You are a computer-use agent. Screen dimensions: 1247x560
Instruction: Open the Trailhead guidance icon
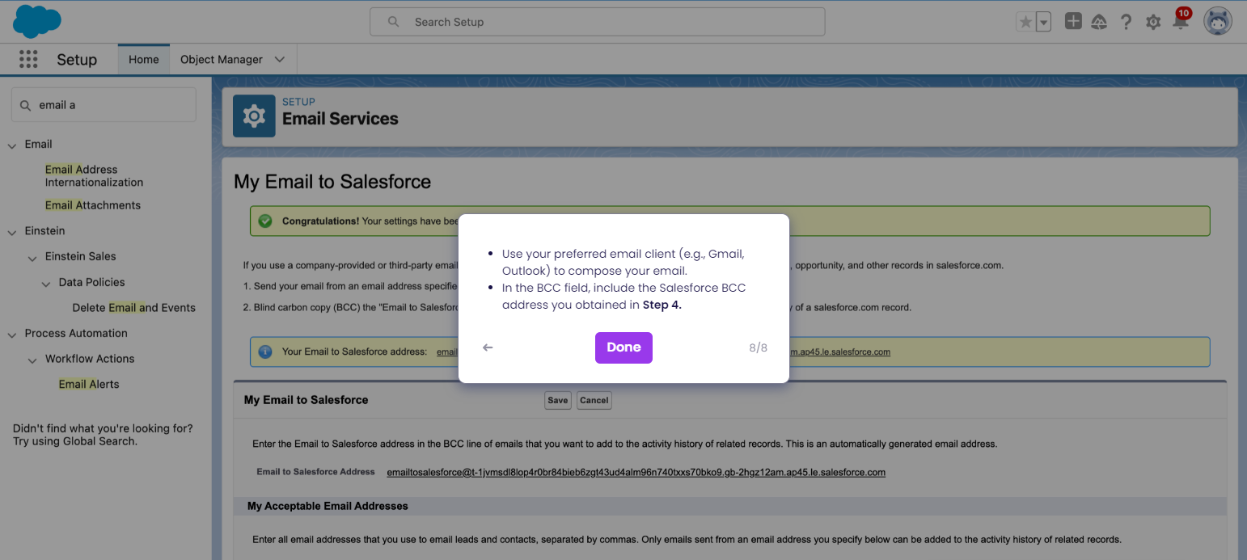(1099, 22)
